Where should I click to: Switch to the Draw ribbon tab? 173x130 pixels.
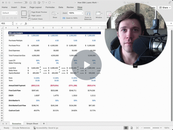23,7
